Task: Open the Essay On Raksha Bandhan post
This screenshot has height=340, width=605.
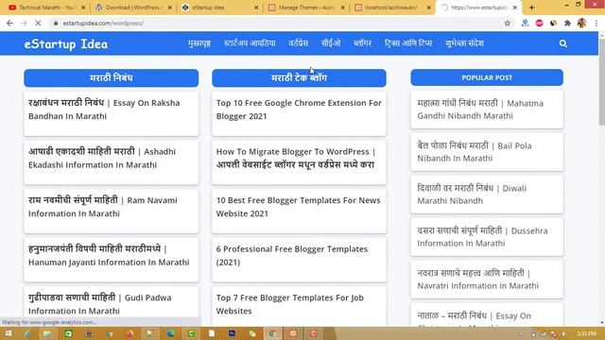Action: [x=104, y=110]
